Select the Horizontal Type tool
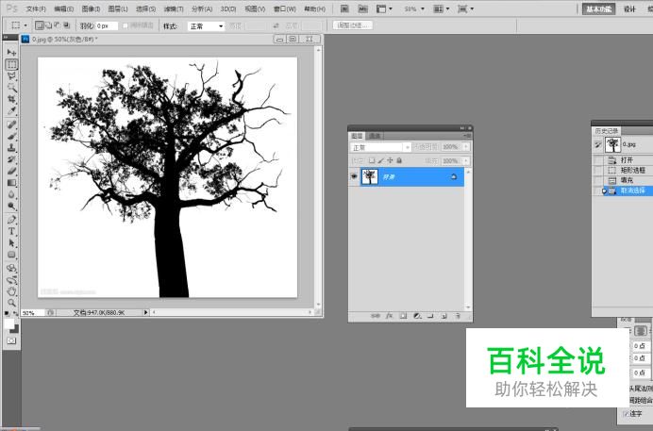653x431 pixels. coord(11,231)
